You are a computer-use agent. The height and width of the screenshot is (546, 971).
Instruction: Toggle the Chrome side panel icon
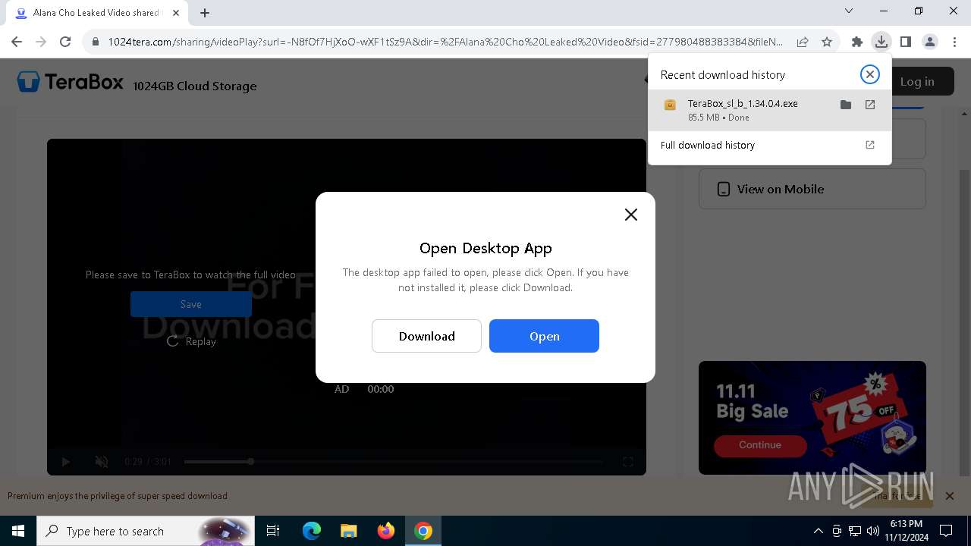tap(905, 42)
